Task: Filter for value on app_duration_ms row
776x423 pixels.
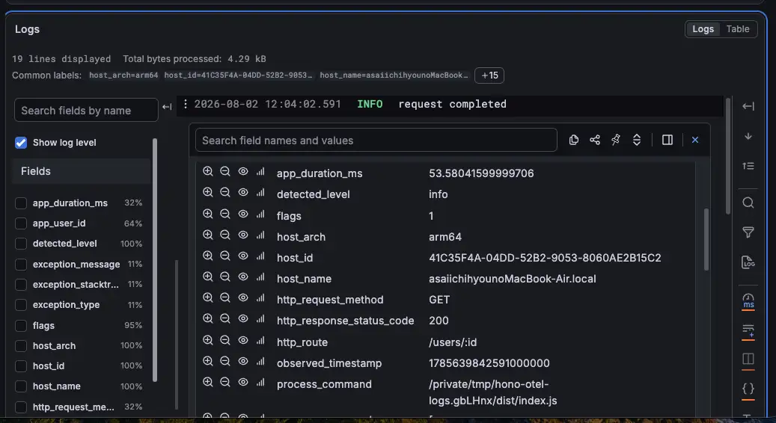Action: 208,171
